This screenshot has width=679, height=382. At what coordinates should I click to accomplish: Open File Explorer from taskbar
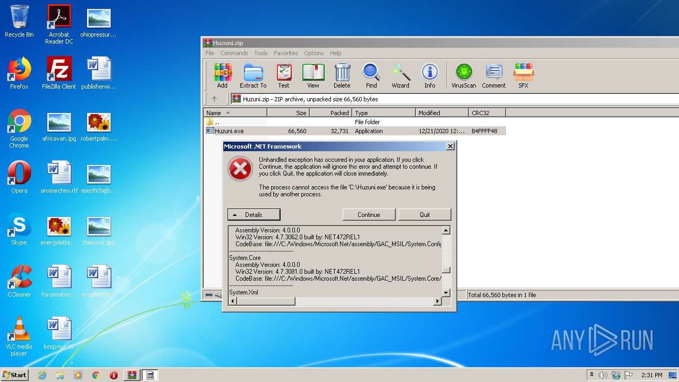60,375
